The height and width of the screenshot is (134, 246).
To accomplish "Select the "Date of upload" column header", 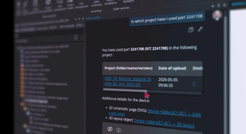I will tap(172, 68).
